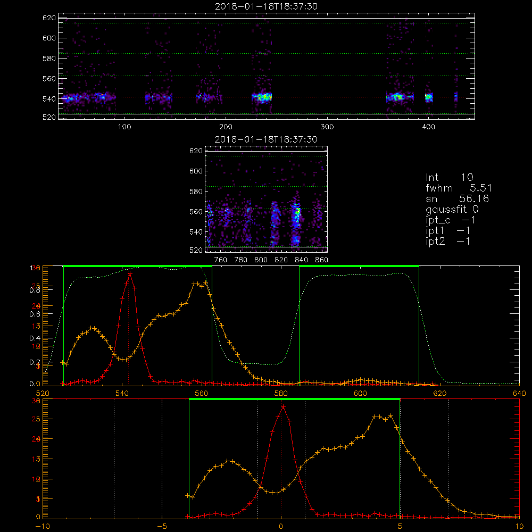532x532 pixels.
Task: Click the 760 tick label of middle image
Action: 221,260
